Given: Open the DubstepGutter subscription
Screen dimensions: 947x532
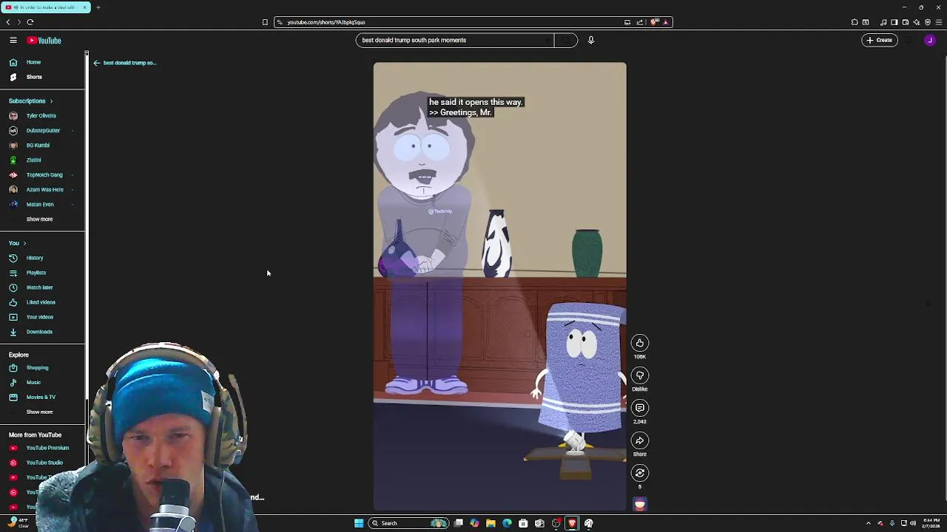Looking at the screenshot, I should click(x=42, y=131).
